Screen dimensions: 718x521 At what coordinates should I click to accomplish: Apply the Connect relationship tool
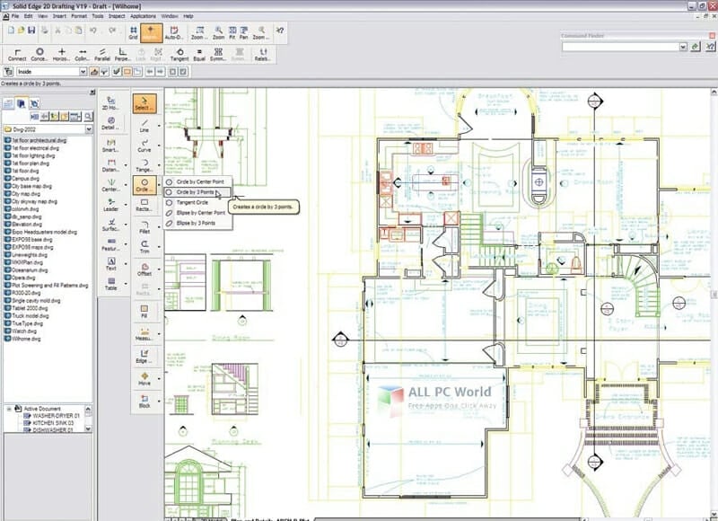17,55
